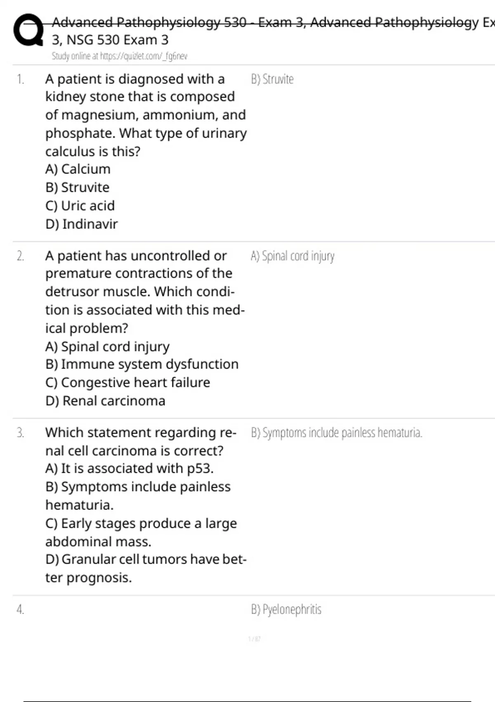The width and height of the screenshot is (495, 702).
Task: Select option D) Indinavir
Action: pos(82,224)
